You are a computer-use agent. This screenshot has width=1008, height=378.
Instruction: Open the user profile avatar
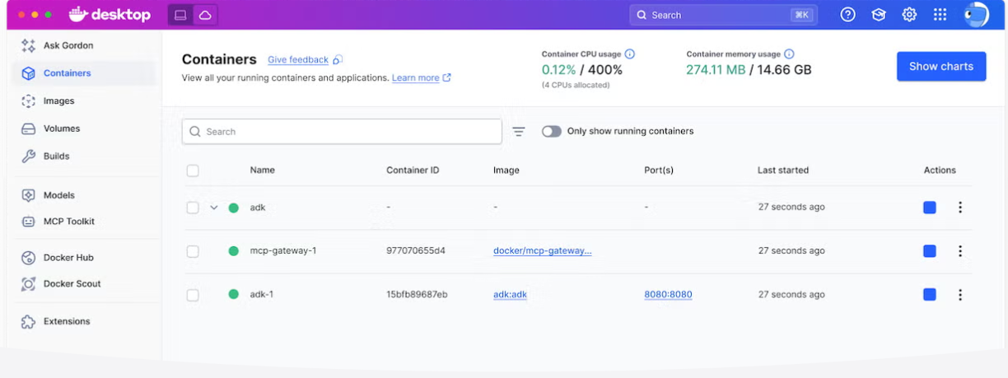click(976, 15)
